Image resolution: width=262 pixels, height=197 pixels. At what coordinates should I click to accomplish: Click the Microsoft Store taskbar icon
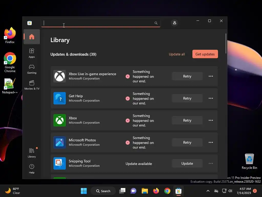click(x=178, y=191)
